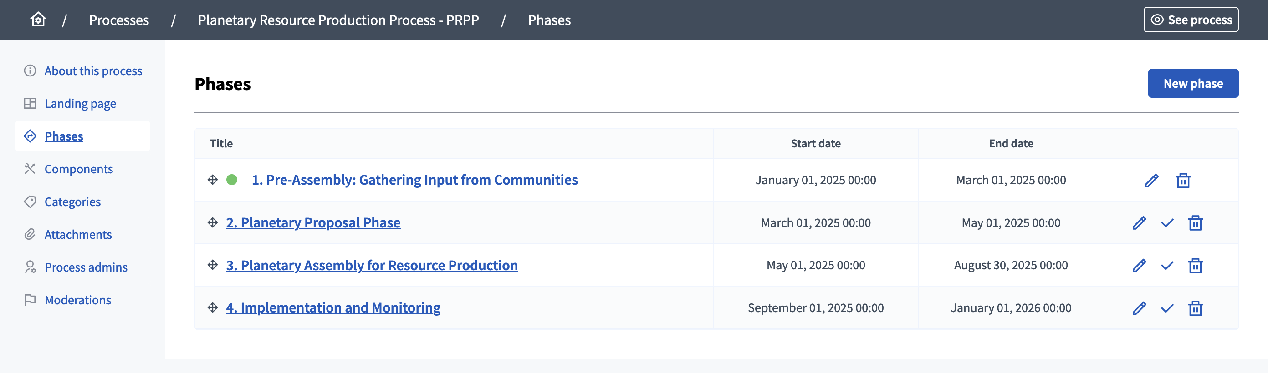
Task: Navigate to Moderations in sidebar
Action: pyautogui.click(x=78, y=300)
